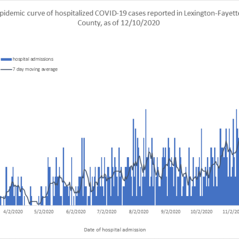Click the 5/2/2020 axis date label

44,212
